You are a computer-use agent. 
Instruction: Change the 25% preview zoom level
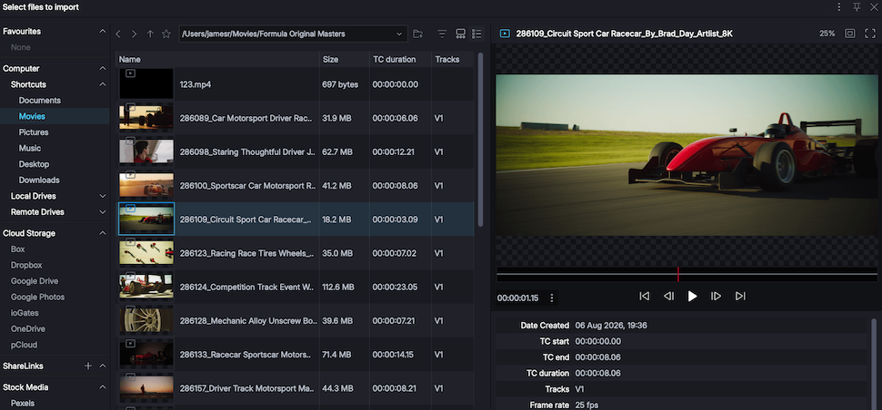(827, 34)
